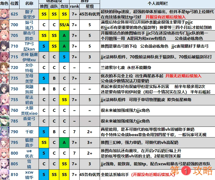Click the 伊绪 avatar in row 715

(5, 57)
